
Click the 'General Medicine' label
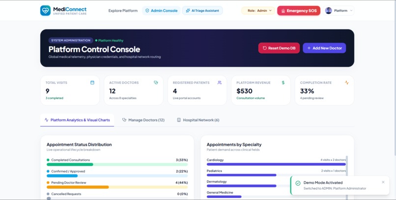click(220, 193)
